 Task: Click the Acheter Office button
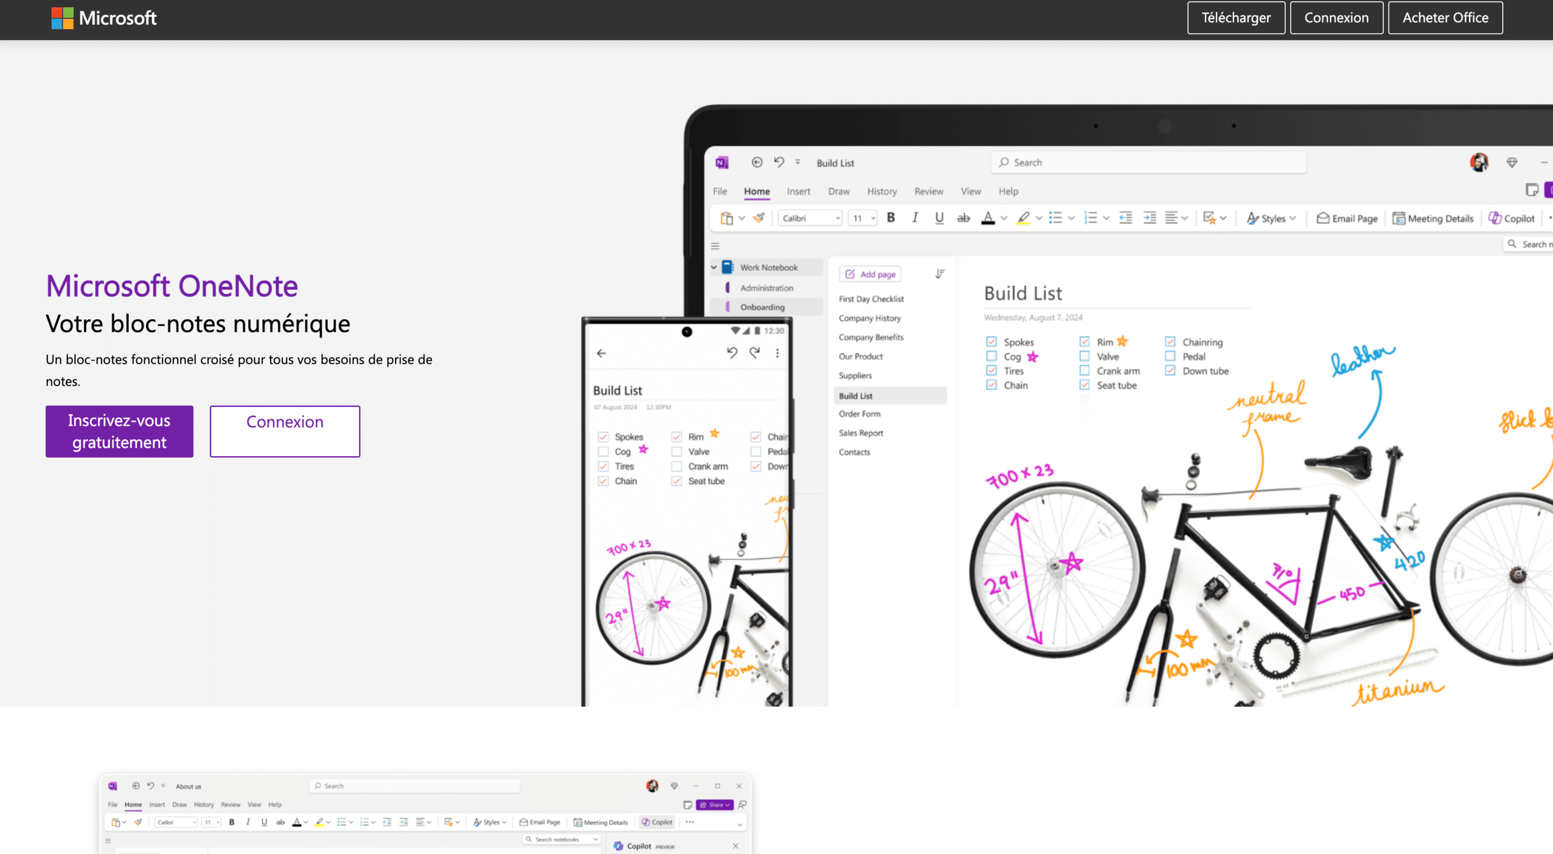(1445, 18)
